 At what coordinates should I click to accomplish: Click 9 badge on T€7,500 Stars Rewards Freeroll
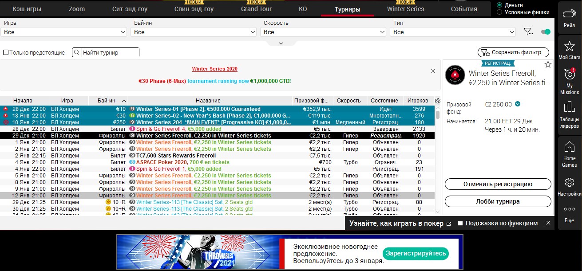tap(132, 156)
